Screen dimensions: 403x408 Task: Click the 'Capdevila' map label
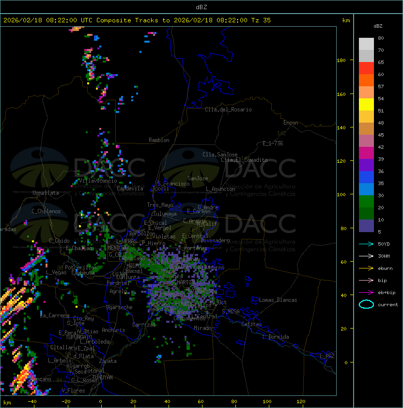click(130, 188)
